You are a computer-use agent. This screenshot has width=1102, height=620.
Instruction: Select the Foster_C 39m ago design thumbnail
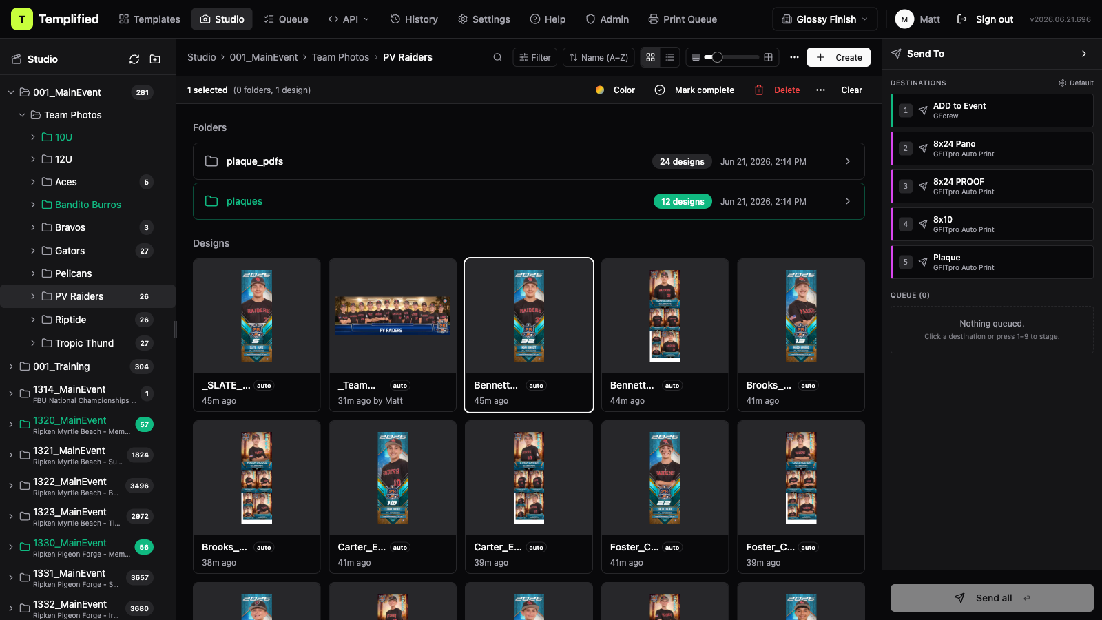[801, 478]
